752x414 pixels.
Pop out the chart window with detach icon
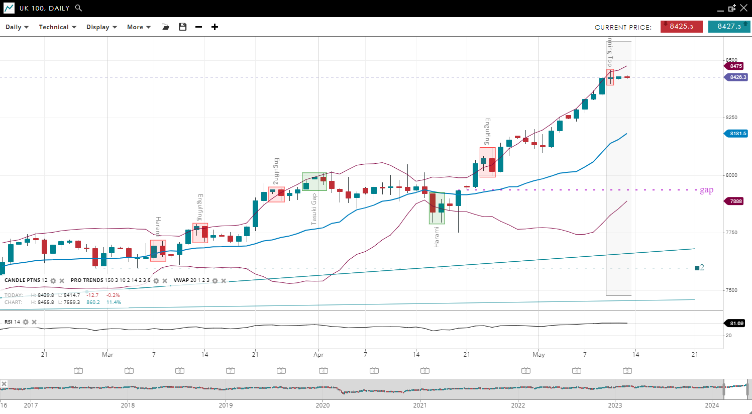[732, 8]
